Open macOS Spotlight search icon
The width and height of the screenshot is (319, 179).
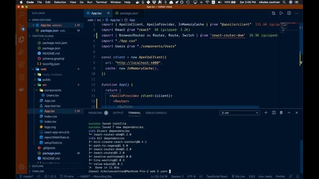coord(284,2)
